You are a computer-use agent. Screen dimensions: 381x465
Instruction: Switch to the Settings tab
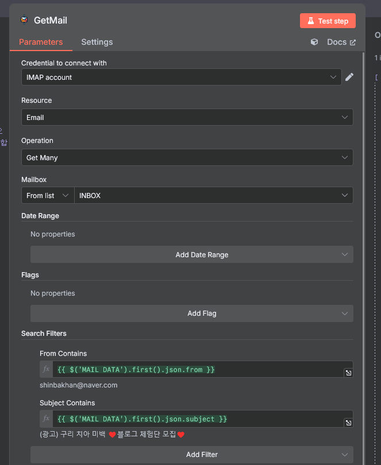coord(97,42)
